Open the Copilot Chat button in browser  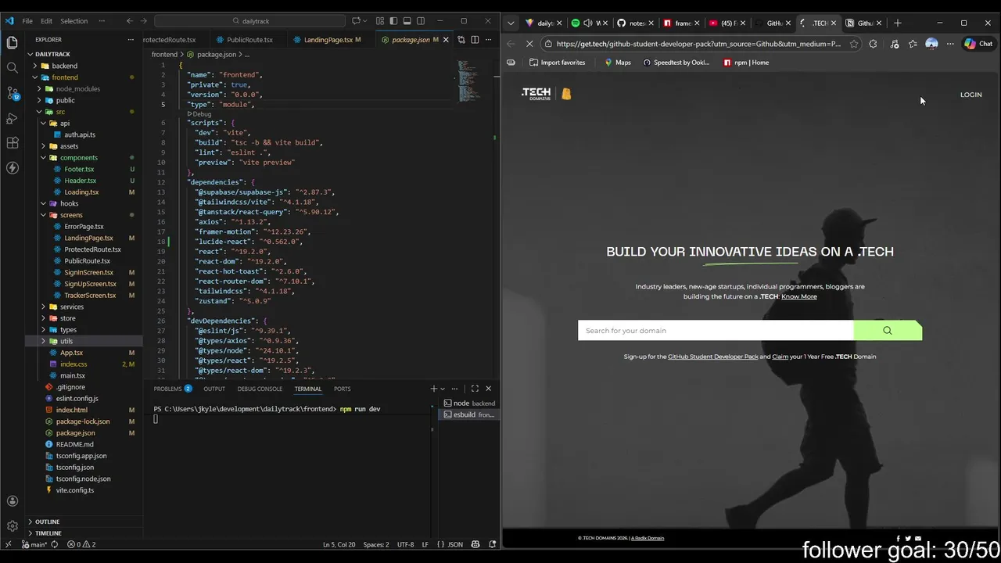pyautogui.click(x=978, y=44)
